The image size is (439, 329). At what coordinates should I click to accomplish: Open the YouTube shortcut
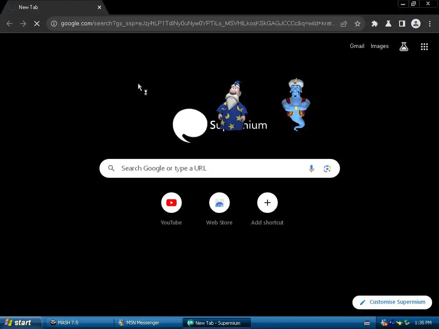click(171, 209)
